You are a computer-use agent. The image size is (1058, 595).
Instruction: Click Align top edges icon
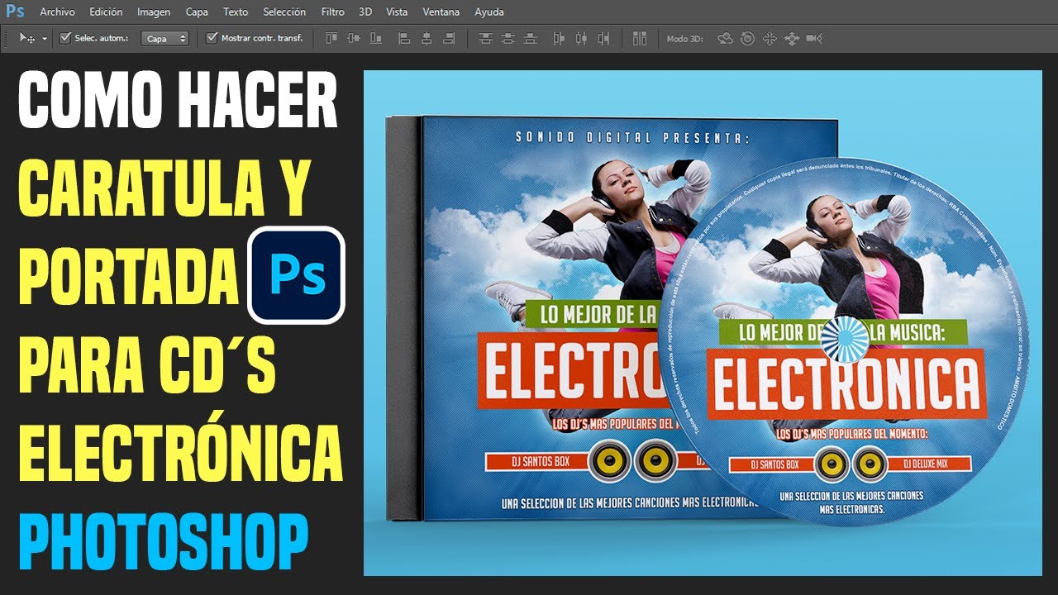[331, 38]
